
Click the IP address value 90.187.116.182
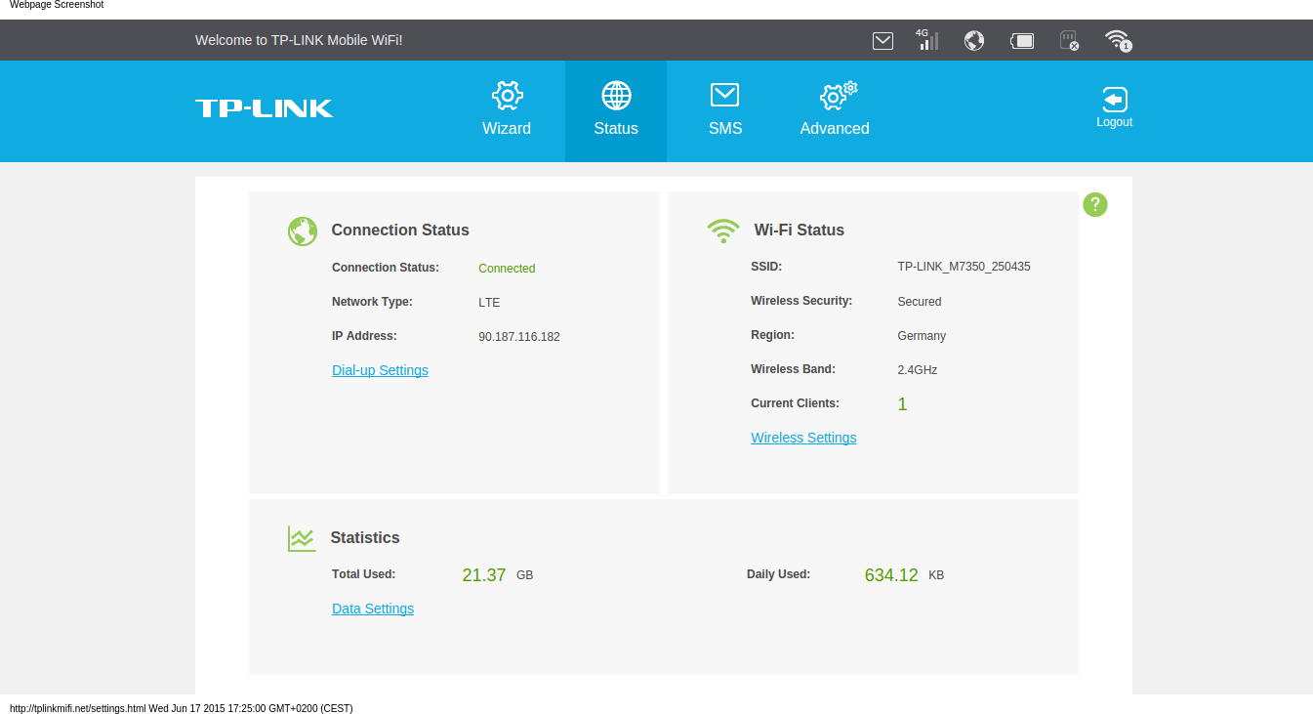[x=519, y=337]
